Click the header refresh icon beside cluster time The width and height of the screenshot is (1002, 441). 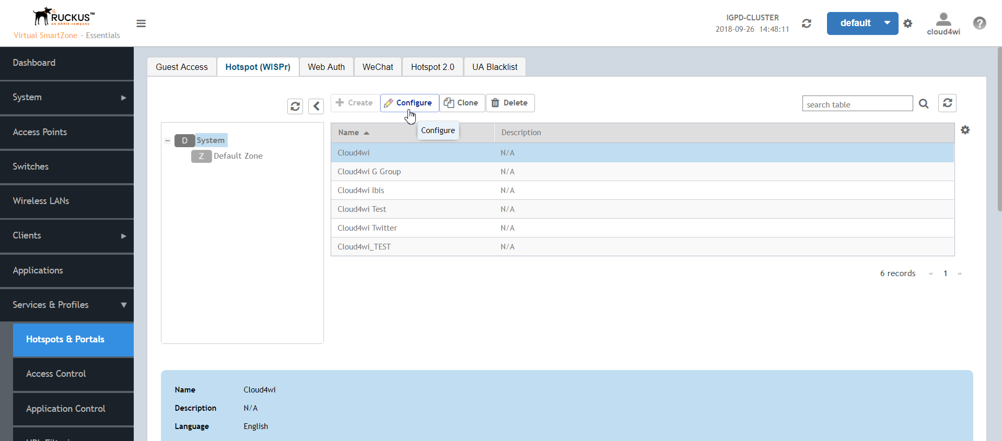pos(807,23)
